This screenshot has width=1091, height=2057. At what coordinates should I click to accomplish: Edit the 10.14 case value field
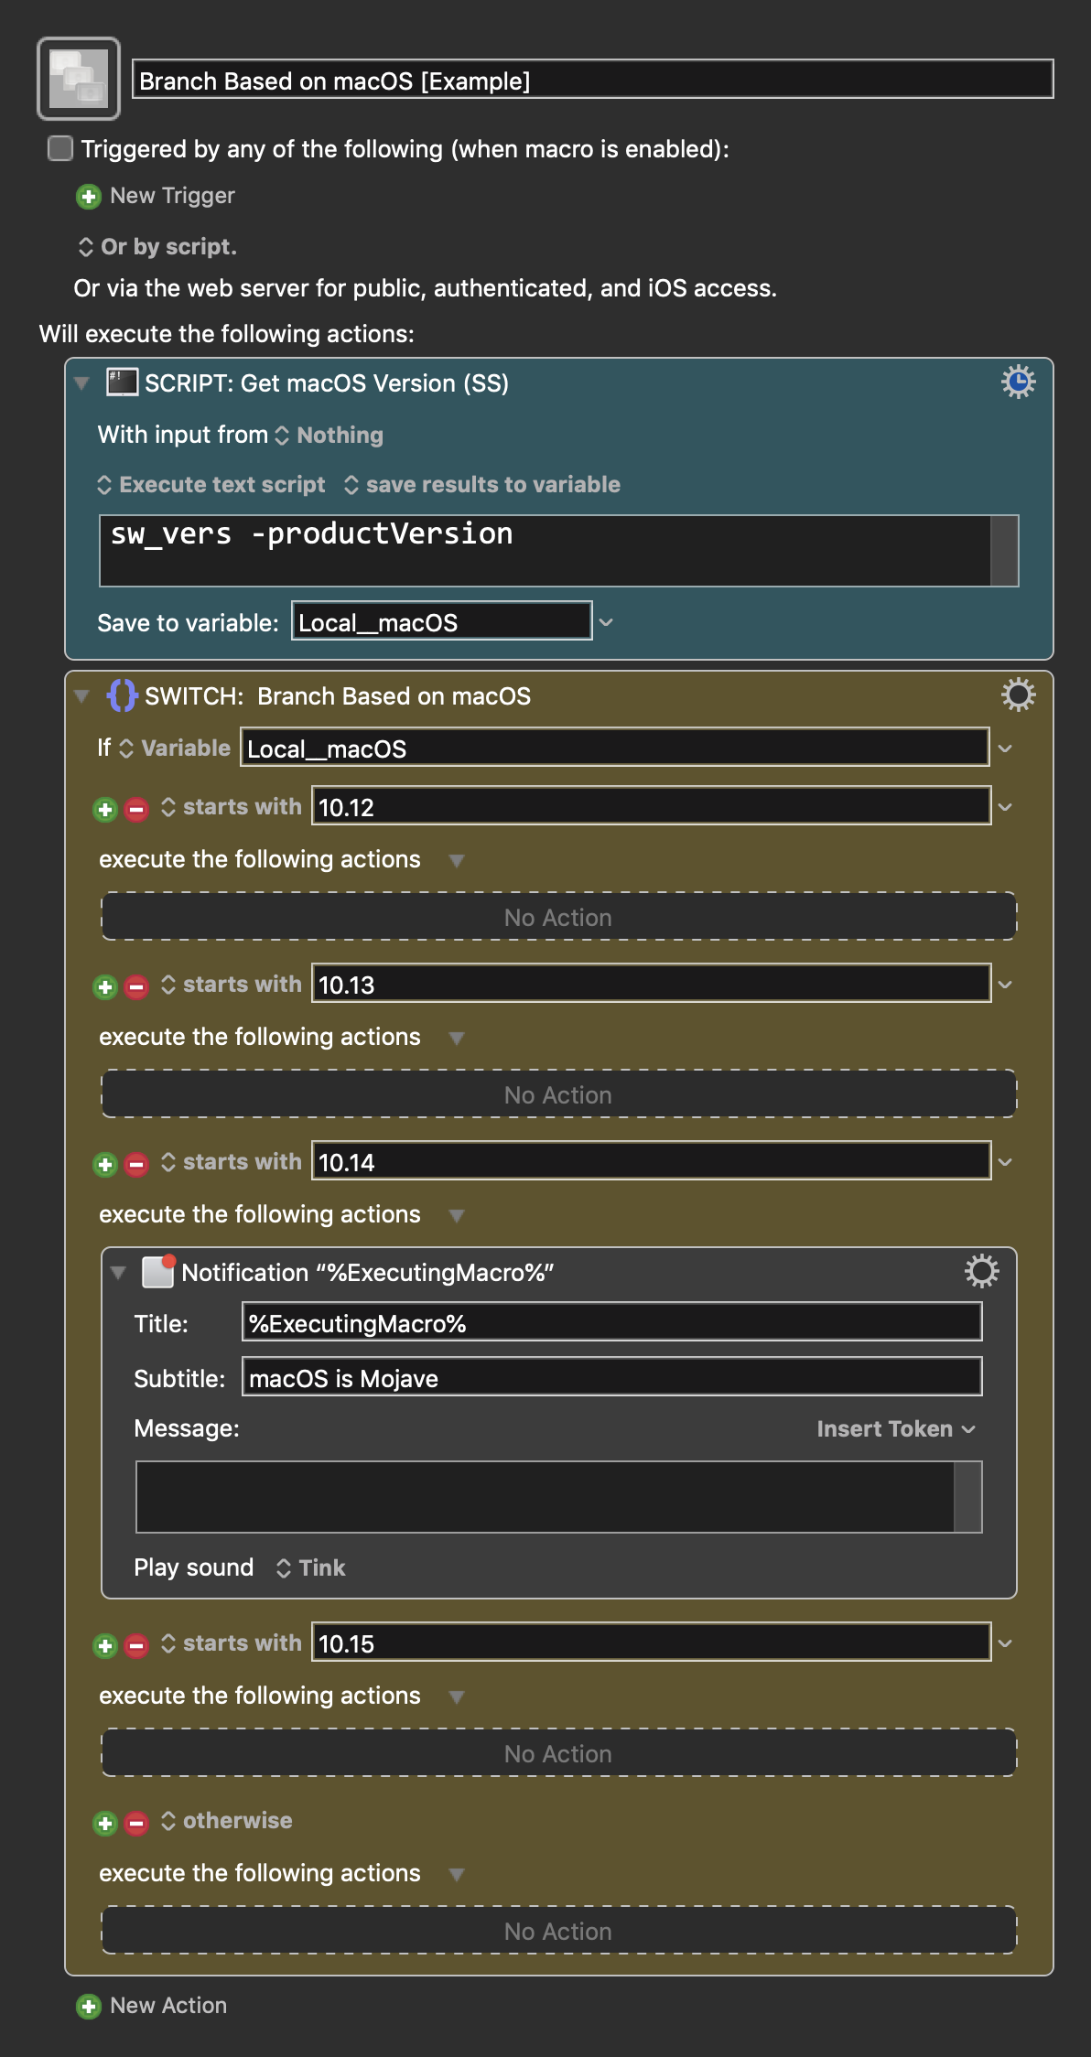tap(651, 1161)
